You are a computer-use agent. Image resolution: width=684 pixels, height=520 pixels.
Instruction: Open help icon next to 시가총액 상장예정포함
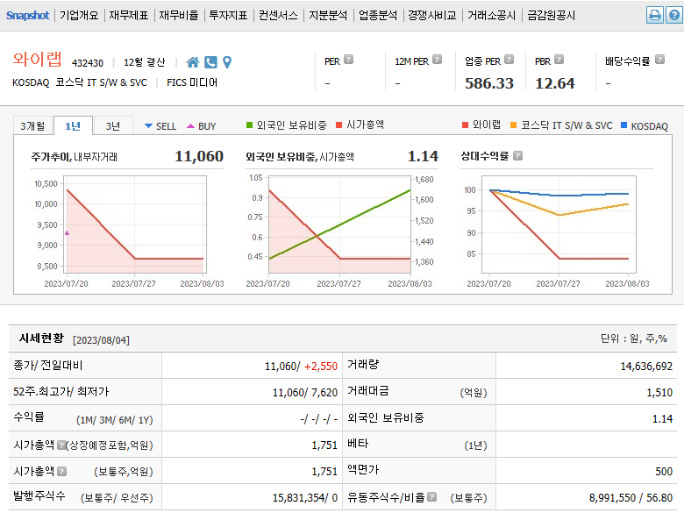61,445
